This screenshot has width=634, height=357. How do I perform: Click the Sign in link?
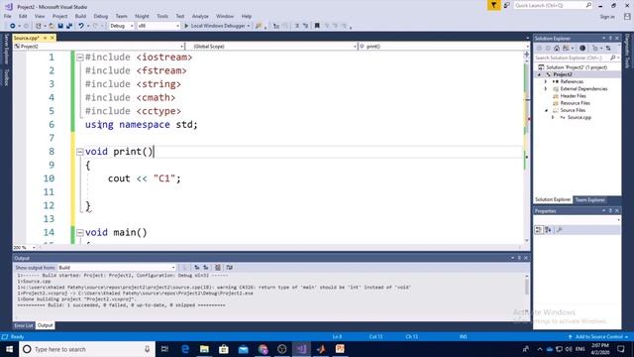pyautogui.click(x=607, y=17)
